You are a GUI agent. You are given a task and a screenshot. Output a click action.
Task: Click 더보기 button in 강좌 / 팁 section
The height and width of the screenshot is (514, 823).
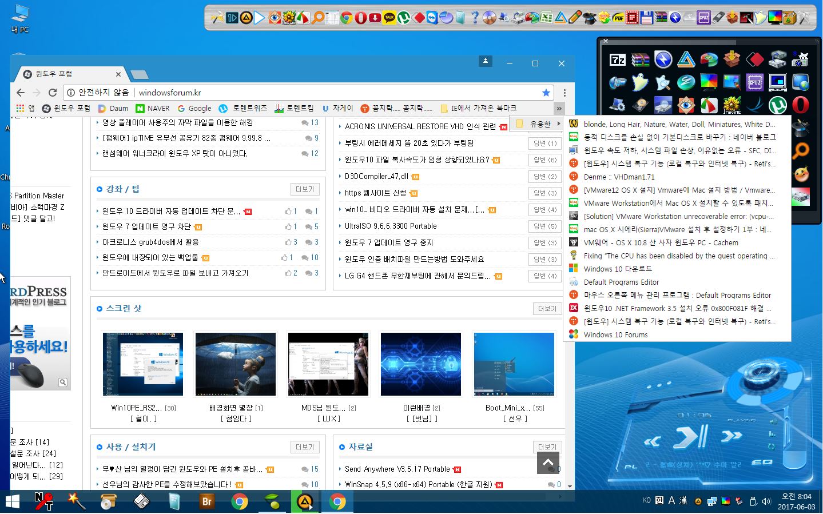[x=305, y=189]
